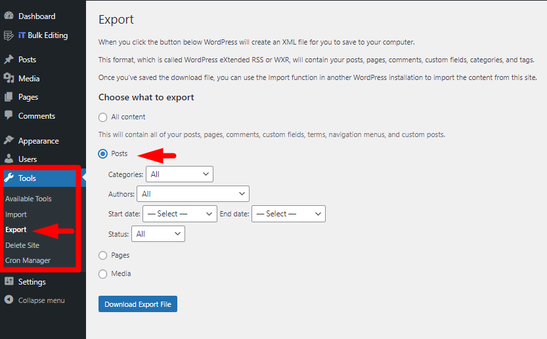Open the Users person icon

click(x=9, y=159)
